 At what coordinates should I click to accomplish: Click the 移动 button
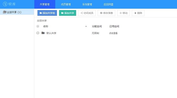pos(123,13)
